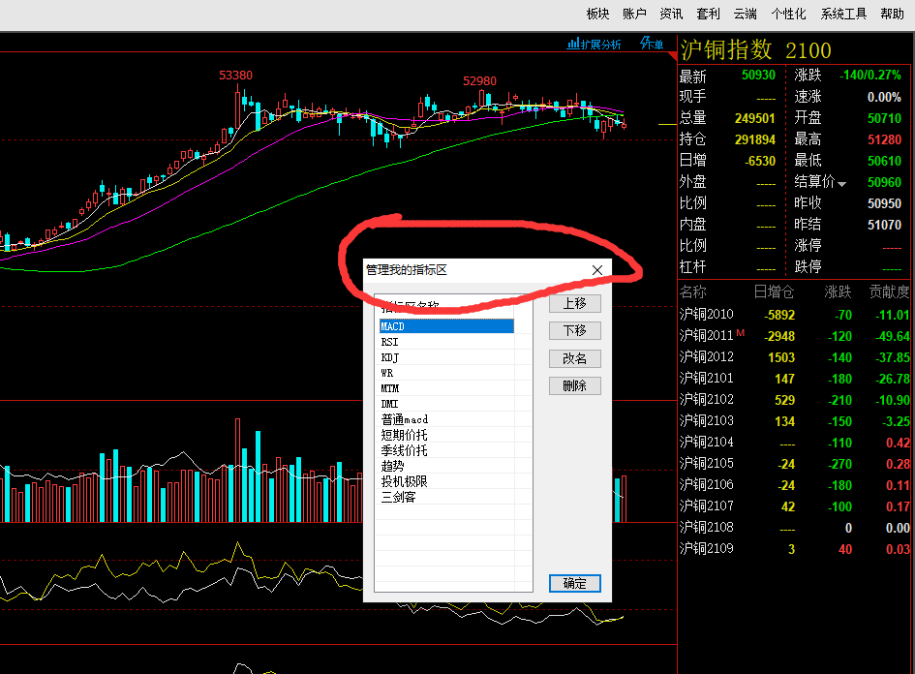Expand the 结算价 dropdown arrow
915x674 pixels.
pyautogui.click(x=841, y=184)
